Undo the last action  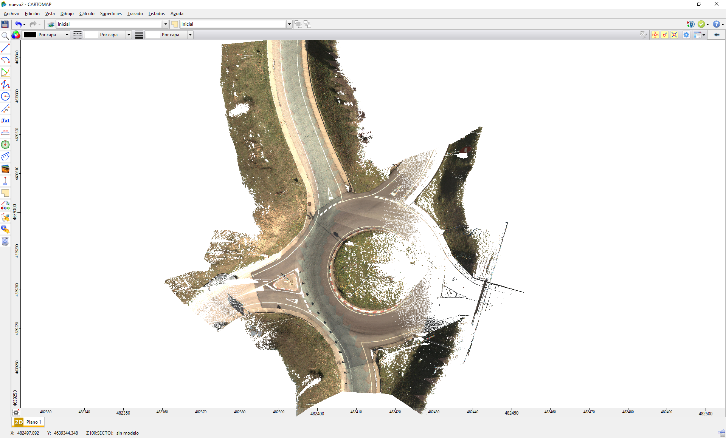(18, 24)
